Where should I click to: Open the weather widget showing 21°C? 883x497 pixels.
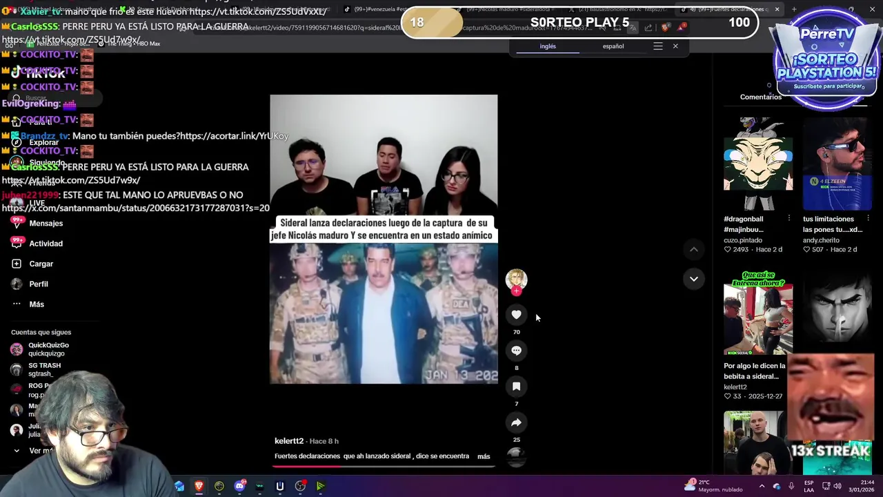coord(713,485)
